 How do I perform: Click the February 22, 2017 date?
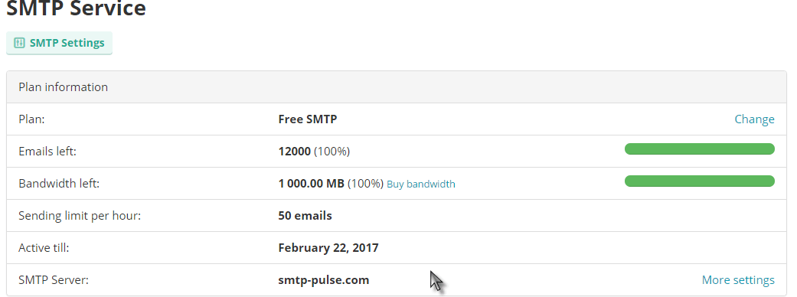click(328, 248)
